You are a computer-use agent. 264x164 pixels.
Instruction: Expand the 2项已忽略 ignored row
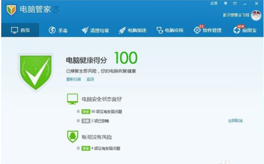78,121
